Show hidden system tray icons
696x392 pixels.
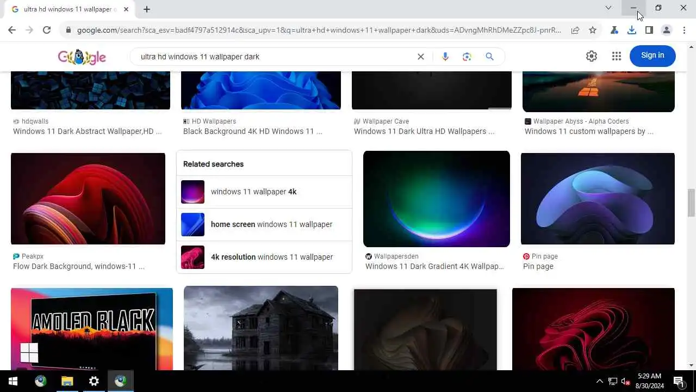599,381
